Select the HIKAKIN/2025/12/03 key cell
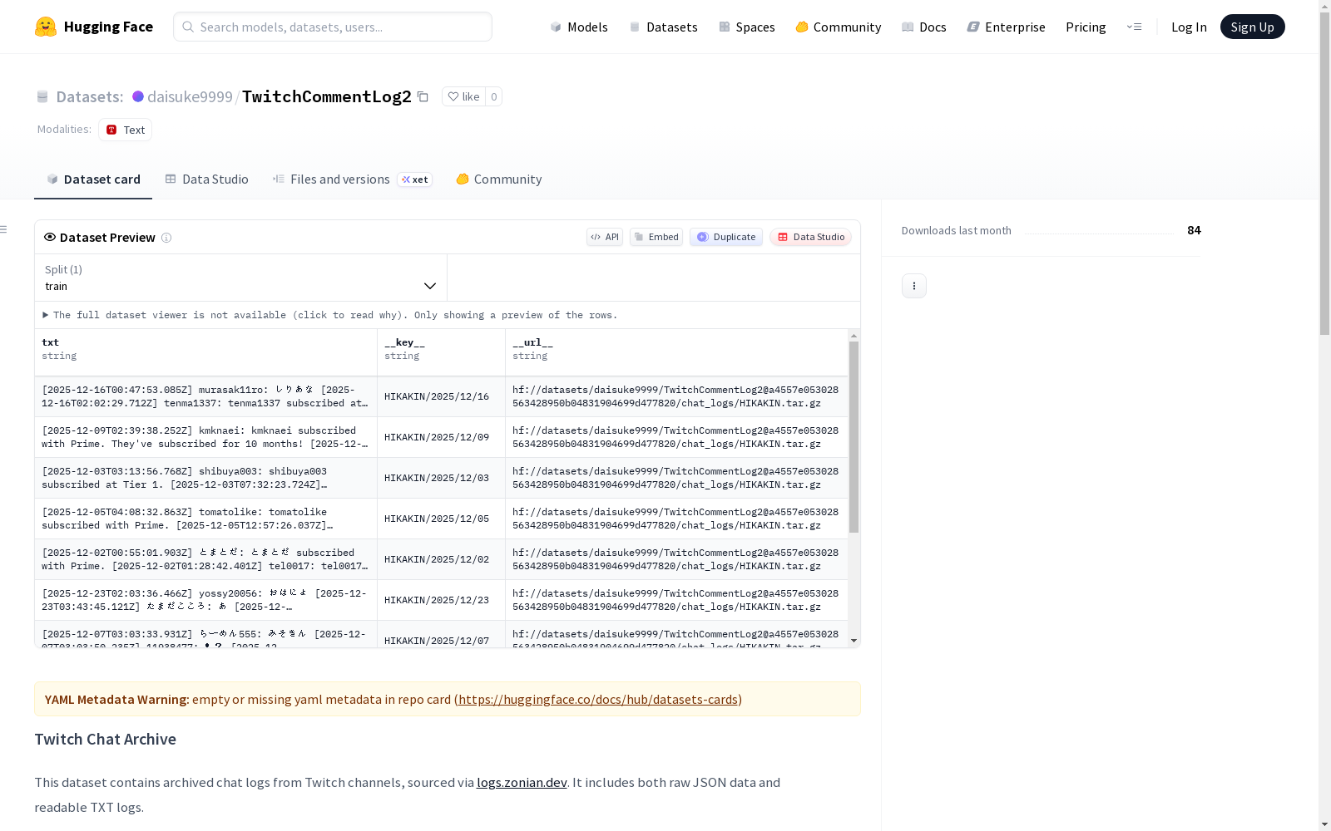The height and width of the screenshot is (831, 1331). click(441, 478)
